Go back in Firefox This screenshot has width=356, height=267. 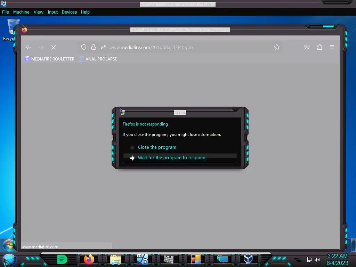click(29, 47)
